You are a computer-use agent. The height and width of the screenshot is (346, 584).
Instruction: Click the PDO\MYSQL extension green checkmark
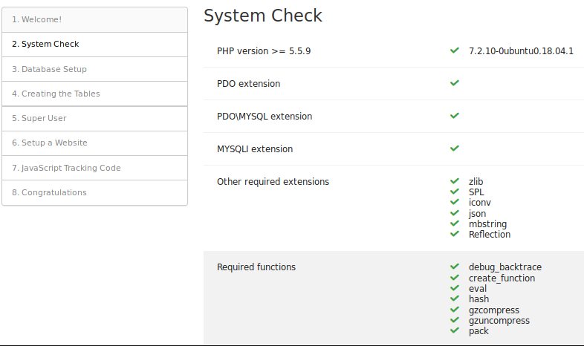pos(454,116)
